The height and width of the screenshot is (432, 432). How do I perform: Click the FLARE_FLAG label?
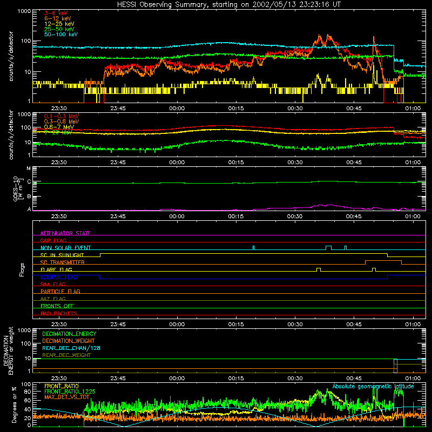(x=56, y=269)
